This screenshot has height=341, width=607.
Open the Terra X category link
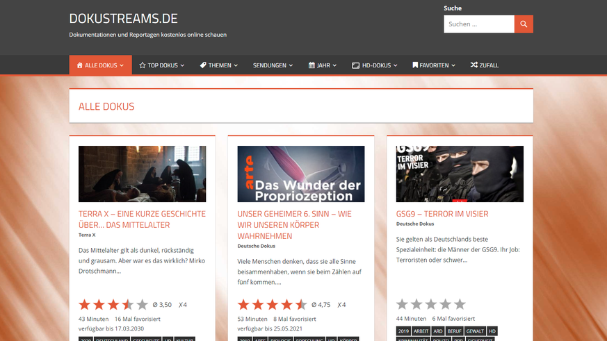87,235
